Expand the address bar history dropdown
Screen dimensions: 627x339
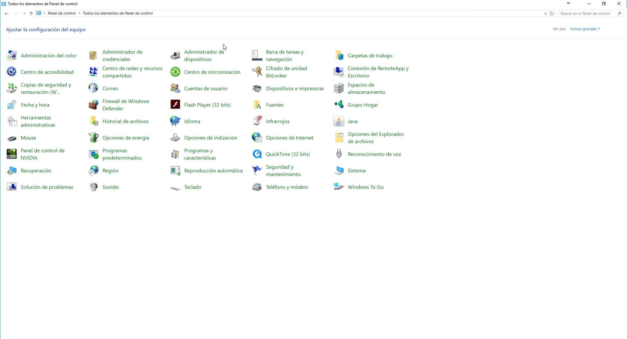click(545, 14)
